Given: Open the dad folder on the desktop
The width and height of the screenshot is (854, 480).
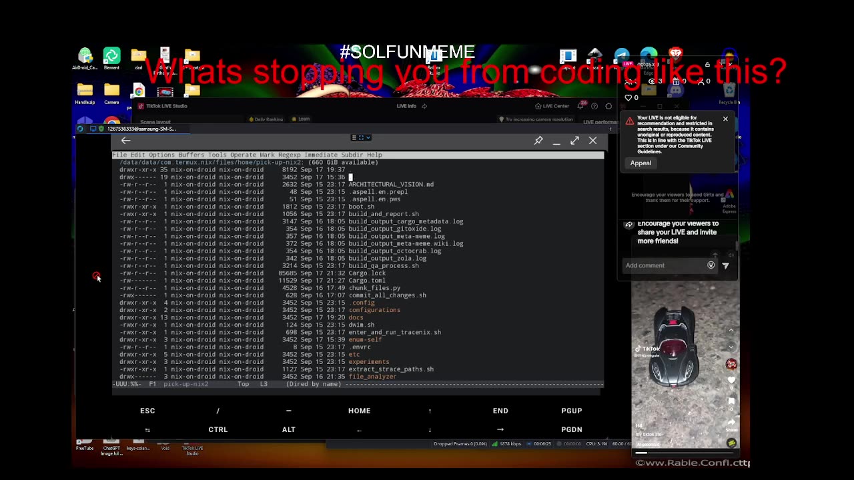Looking at the screenshot, I should pyautogui.click(x=139, y=59).
